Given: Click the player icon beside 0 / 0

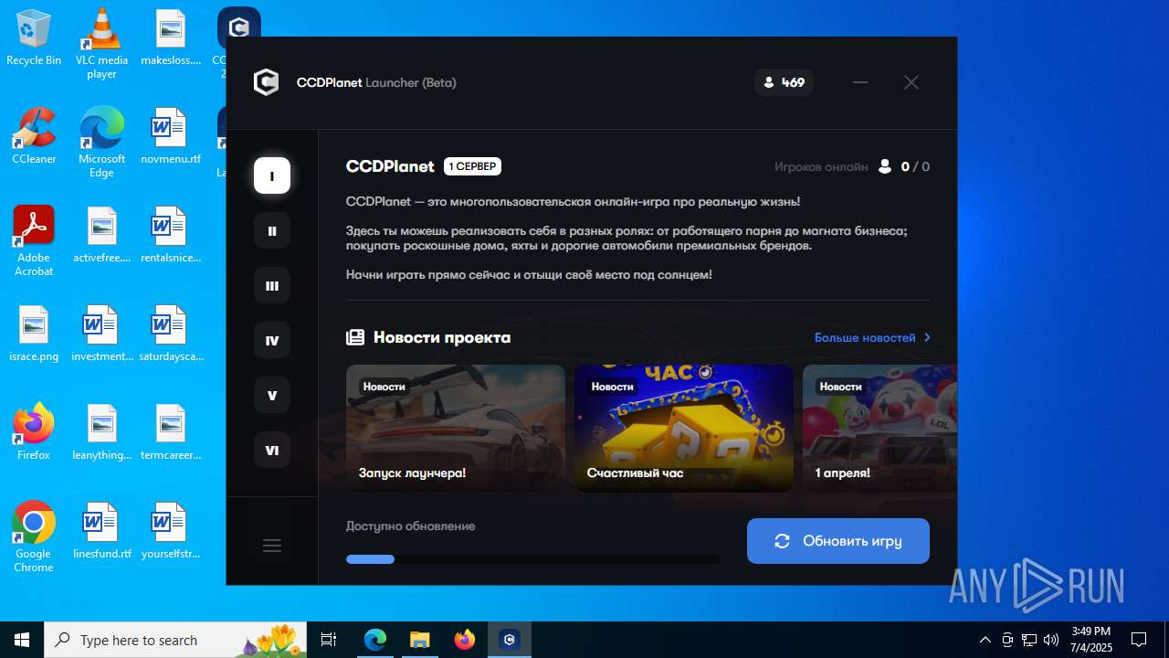Looking at the screenshot, I should coord(884,166).
